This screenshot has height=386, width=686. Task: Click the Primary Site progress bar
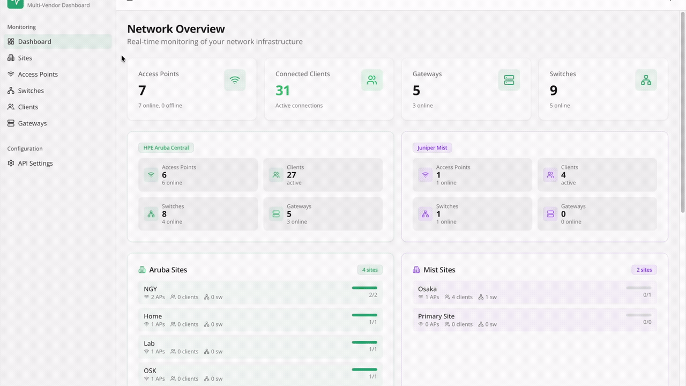click(639, 315)
